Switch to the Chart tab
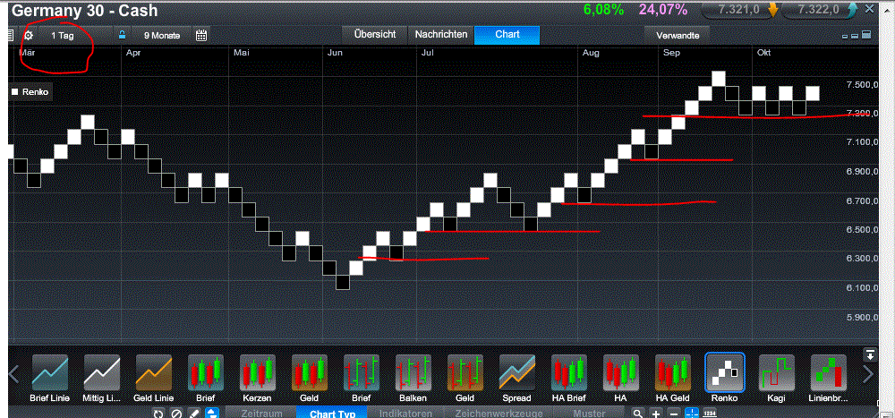The image size is (895, 418). (507, 35)
